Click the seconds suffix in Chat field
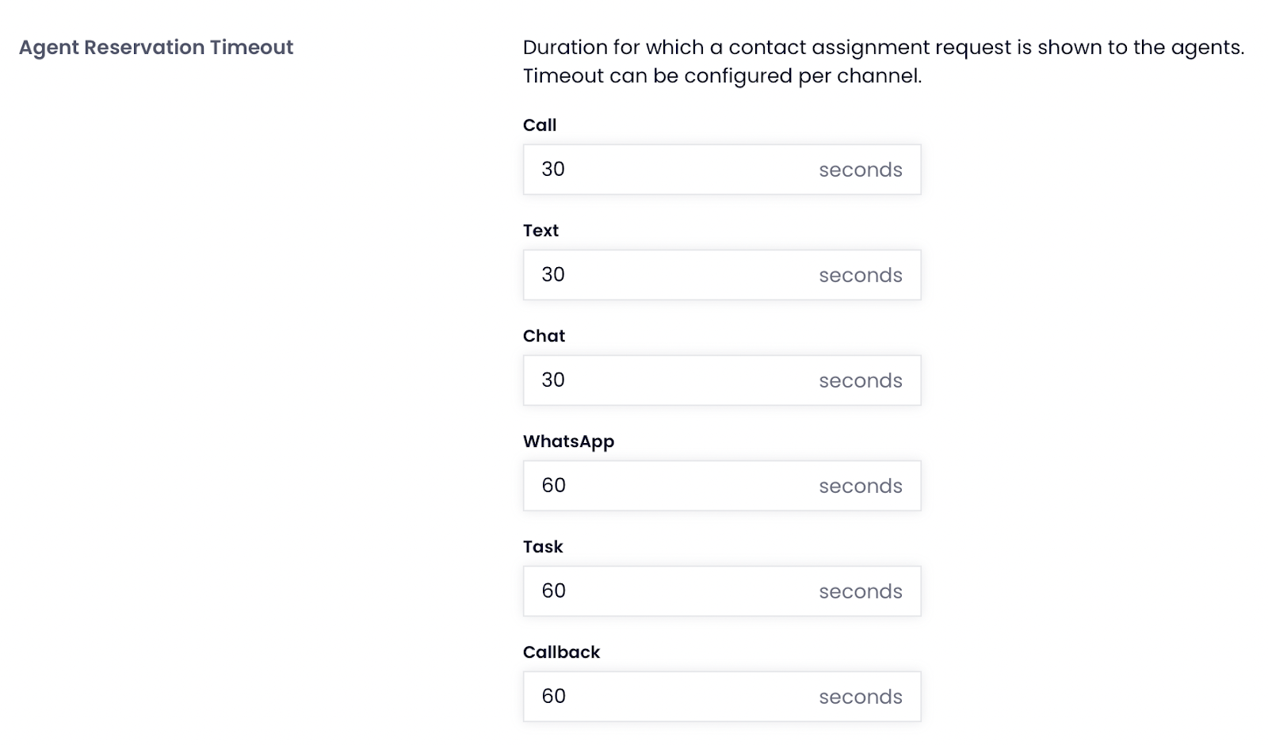 pyautogui.click(x=861, y=380)
